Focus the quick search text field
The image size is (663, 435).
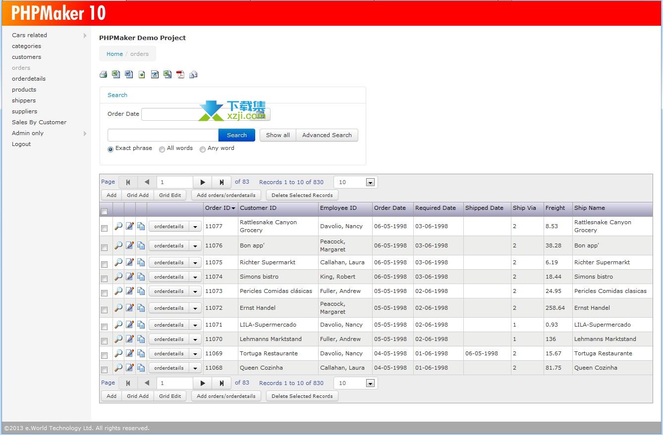click(163, 135)
